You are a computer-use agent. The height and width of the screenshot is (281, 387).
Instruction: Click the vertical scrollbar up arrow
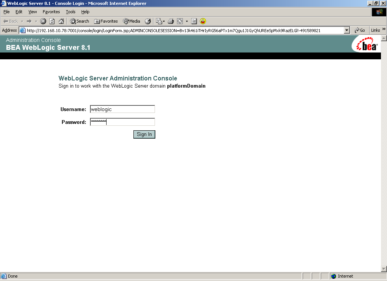[384, 38]
